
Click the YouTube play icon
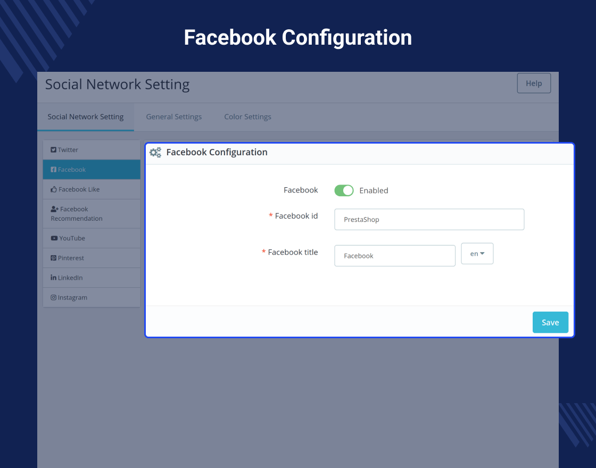54,238
